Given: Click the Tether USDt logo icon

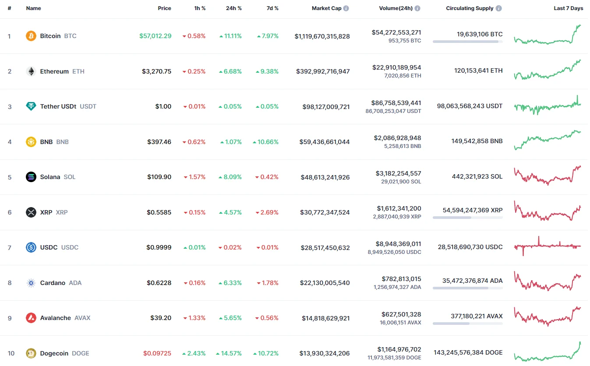Looking at the screenshot, I should click(x=31, y=106).
